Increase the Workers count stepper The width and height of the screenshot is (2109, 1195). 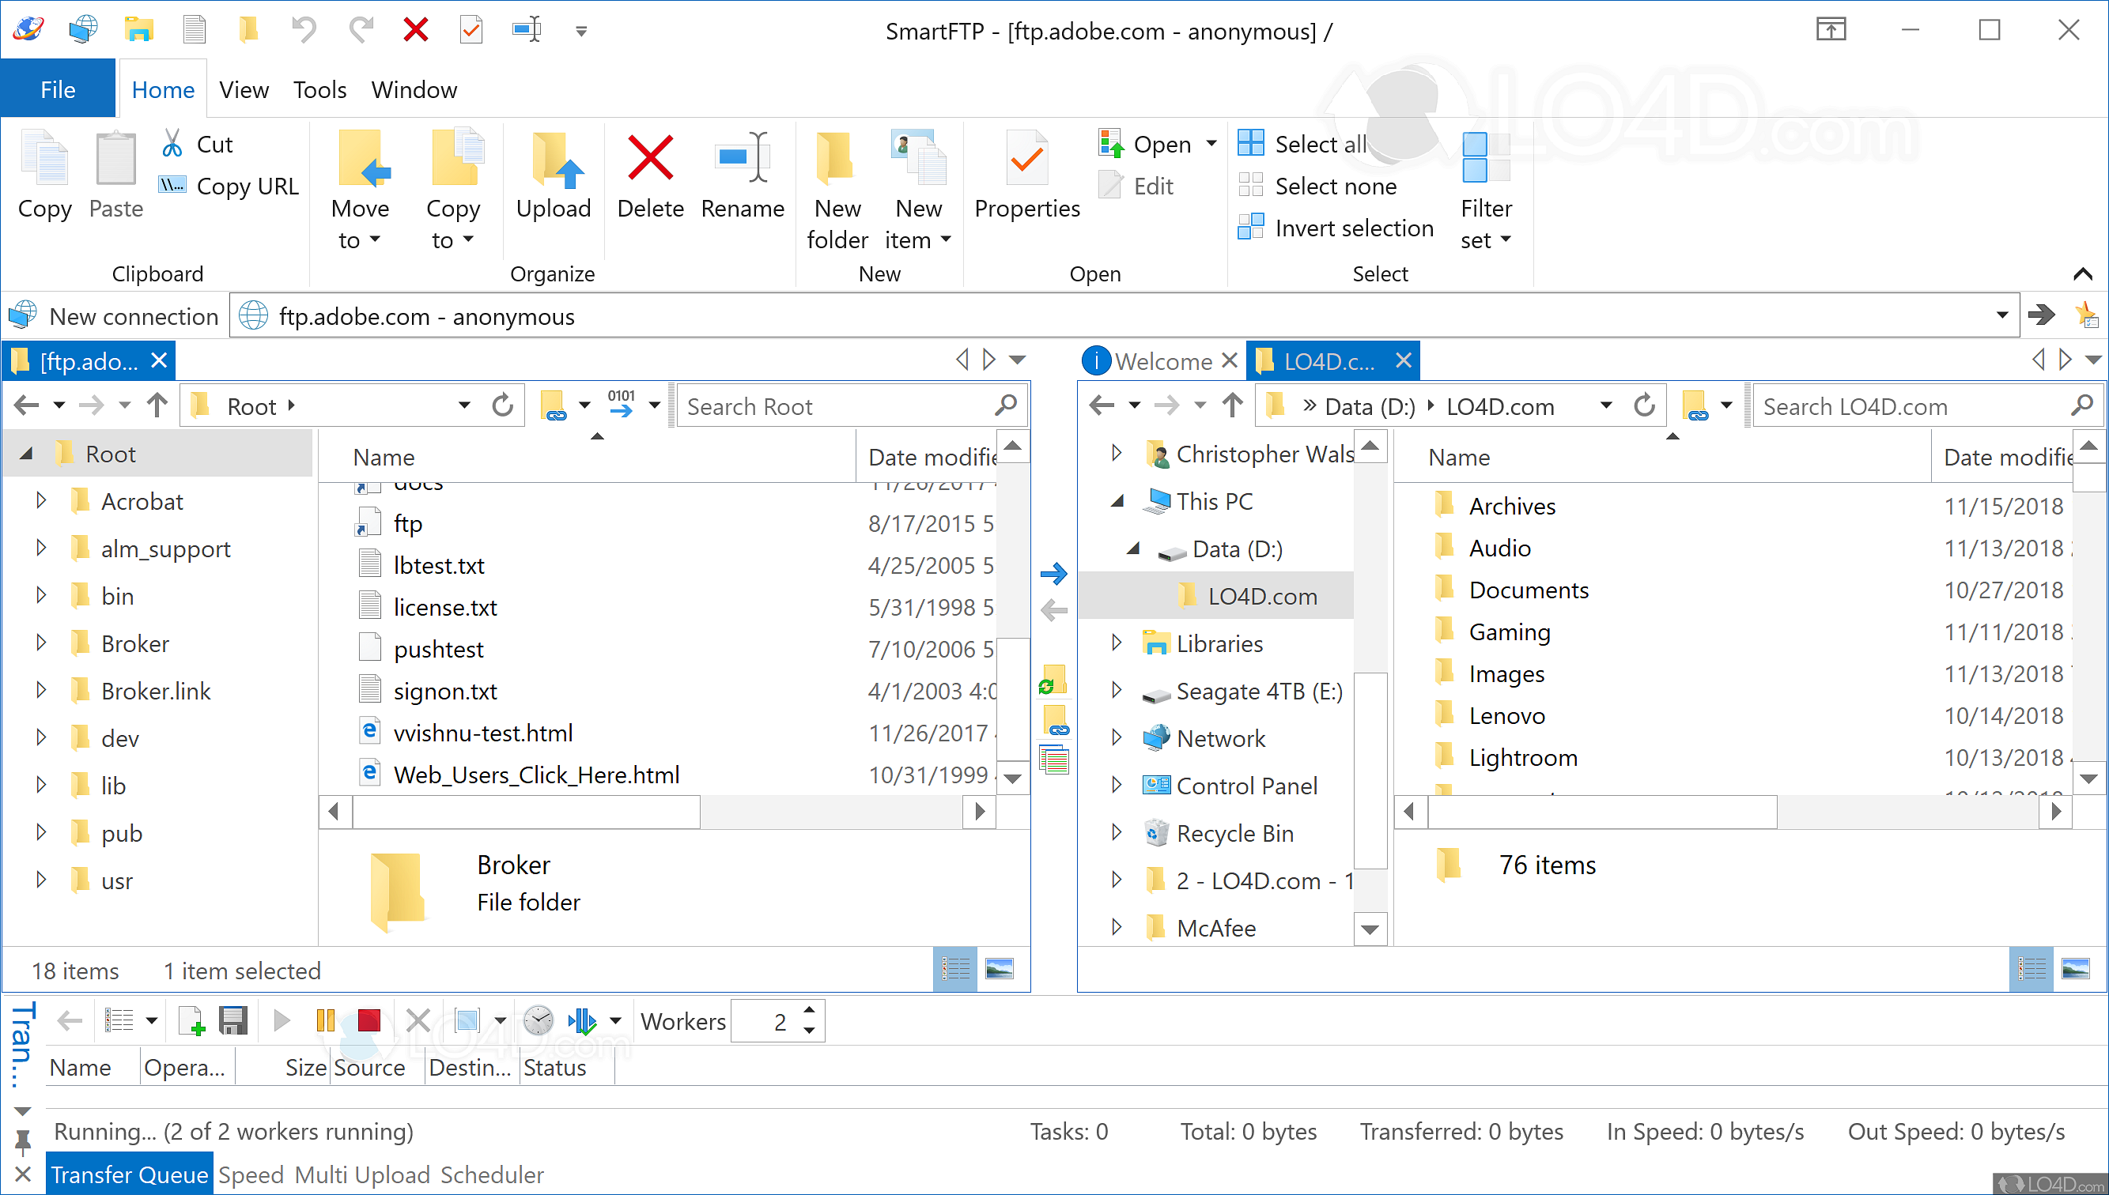click(x=811, y=1011)
